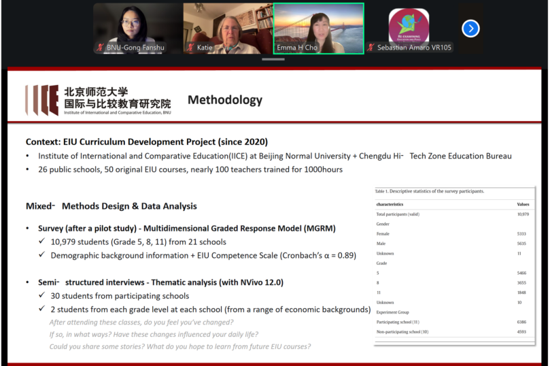Screen dimensions: 550x366
Task: Click Sebastian Amaro's muted microphone icon
Action: tap(371, 48)
